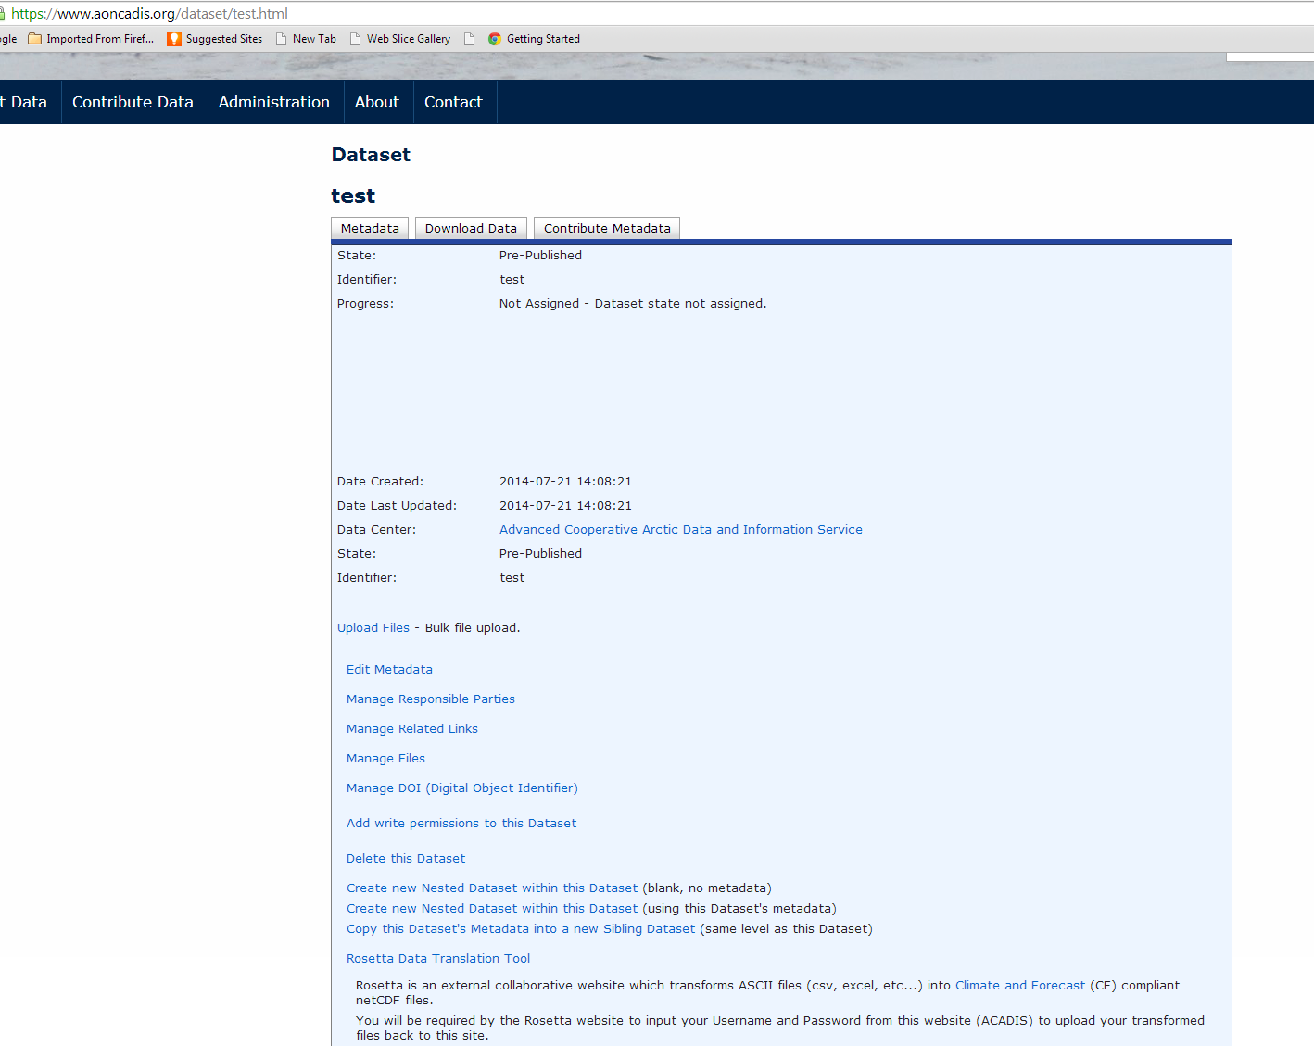Image resolution: width=1314 pixels, height=1046 pixels.
Task: Open the Edit Metadata link
Action: 389,670
